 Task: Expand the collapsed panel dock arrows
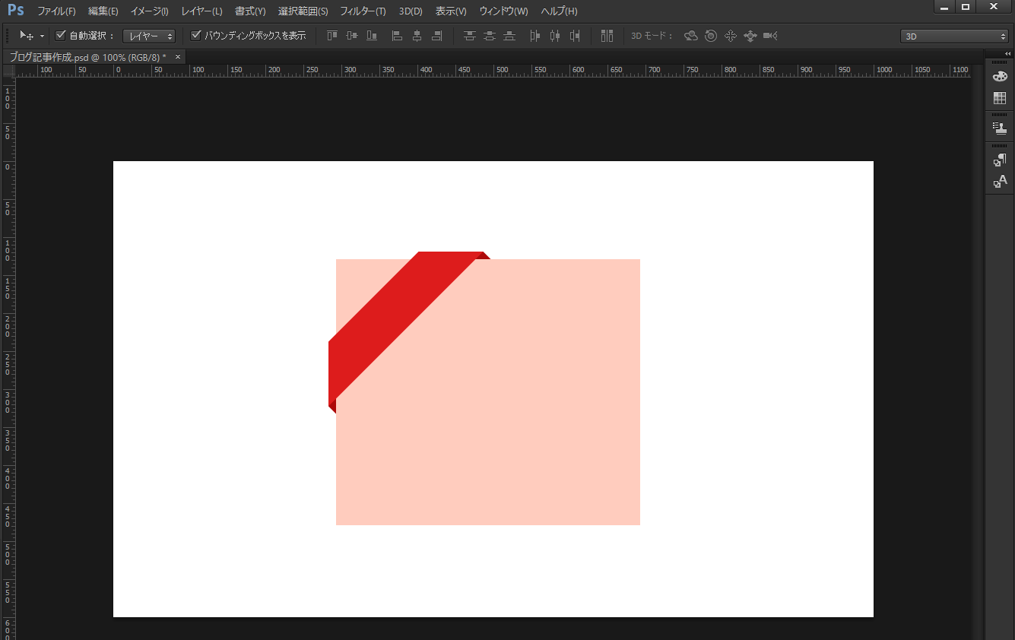pos(1007,53)
